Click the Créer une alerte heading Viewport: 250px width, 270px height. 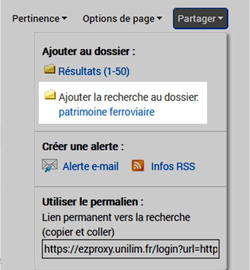click(83, 147)
